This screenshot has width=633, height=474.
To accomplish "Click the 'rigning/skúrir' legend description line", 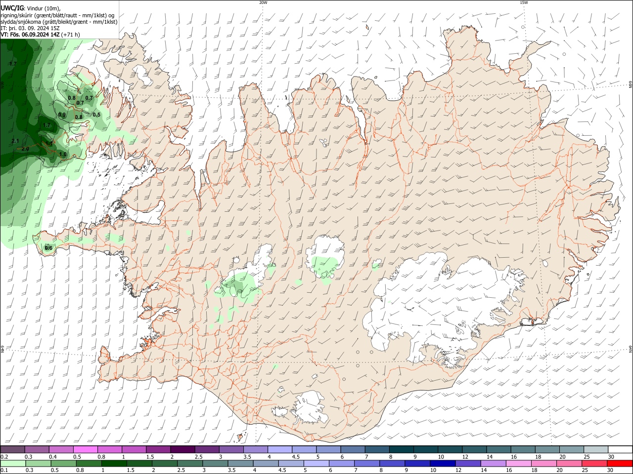I will click(57, 15).
